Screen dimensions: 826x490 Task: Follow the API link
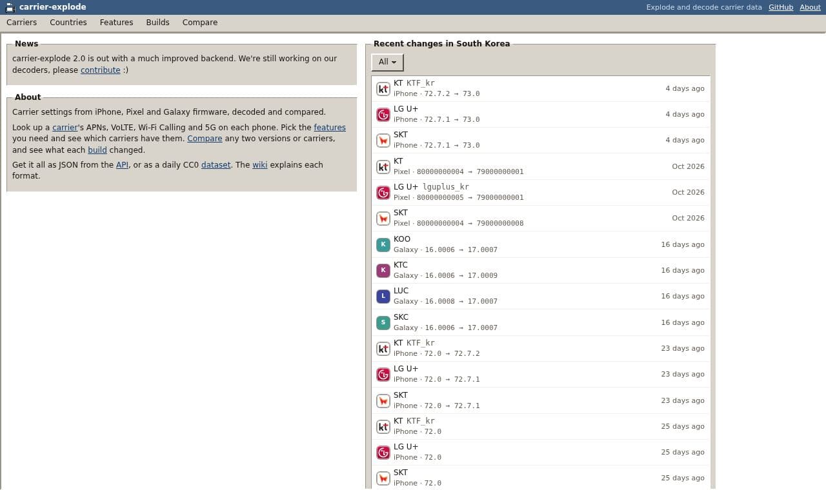123,165
